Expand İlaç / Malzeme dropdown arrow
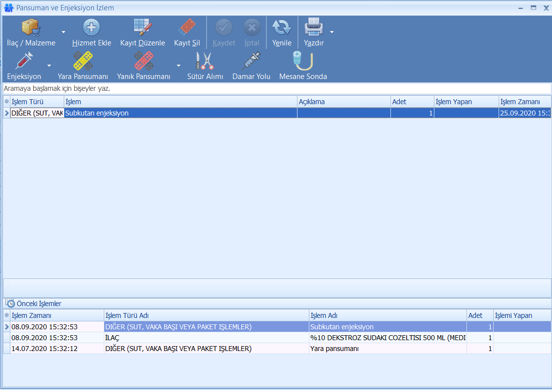The height and width of the screenshot is (391, 552). click(x=63, y=32)
